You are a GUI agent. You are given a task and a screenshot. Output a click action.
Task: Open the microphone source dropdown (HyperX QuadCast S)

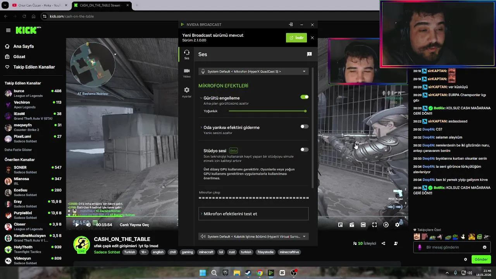click(x=253, y=71)
